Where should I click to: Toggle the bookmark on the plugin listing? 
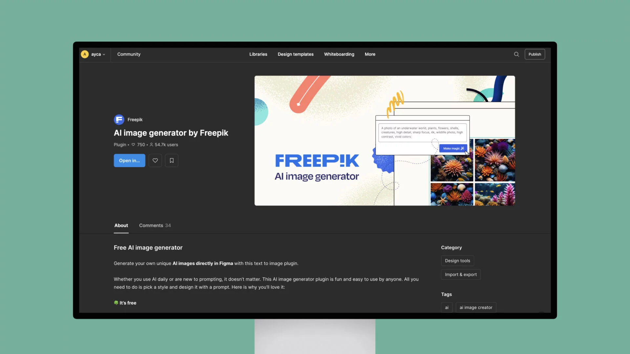(171, 160)
